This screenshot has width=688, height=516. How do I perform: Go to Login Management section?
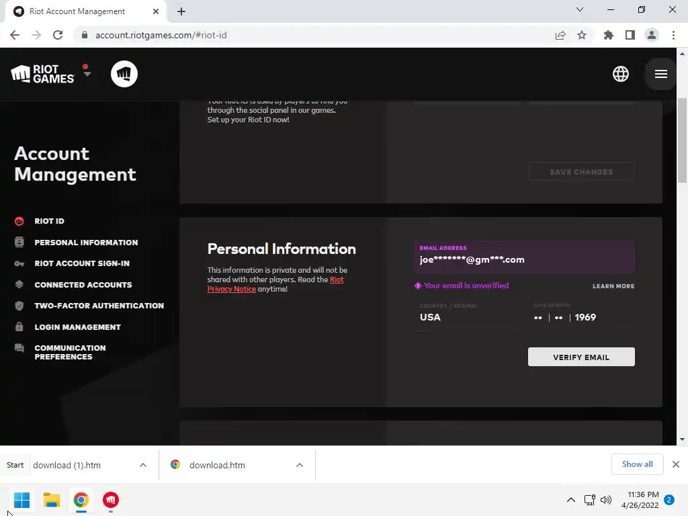(x=77, y=327)
